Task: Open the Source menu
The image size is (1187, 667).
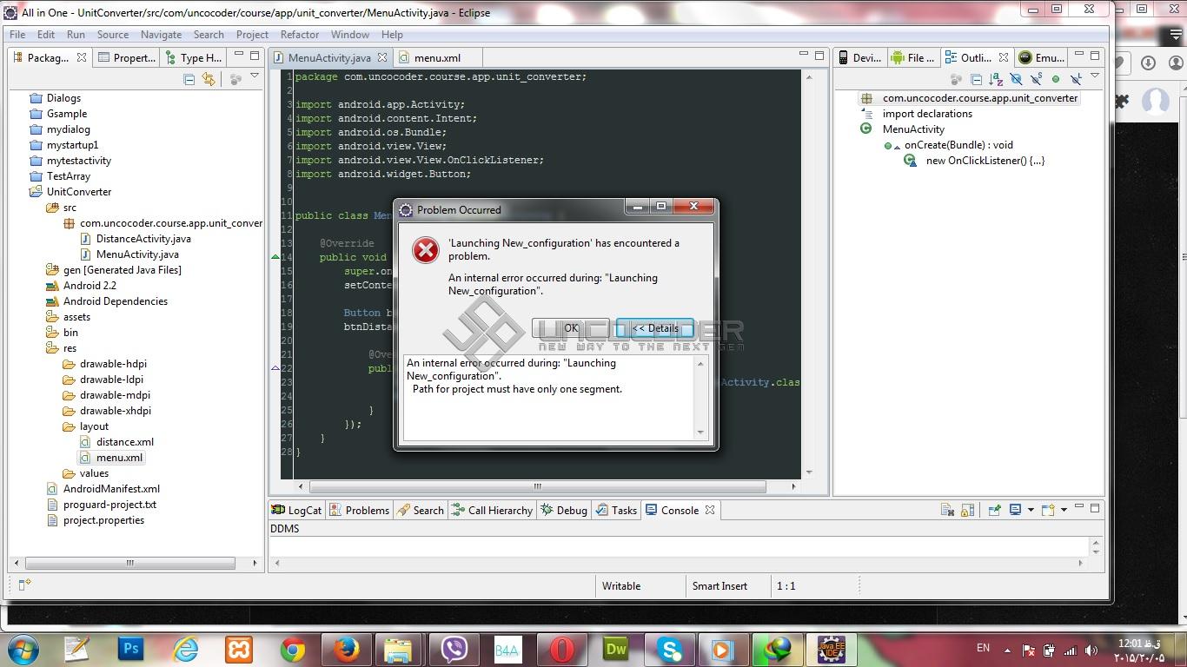Action: (113, 35)
